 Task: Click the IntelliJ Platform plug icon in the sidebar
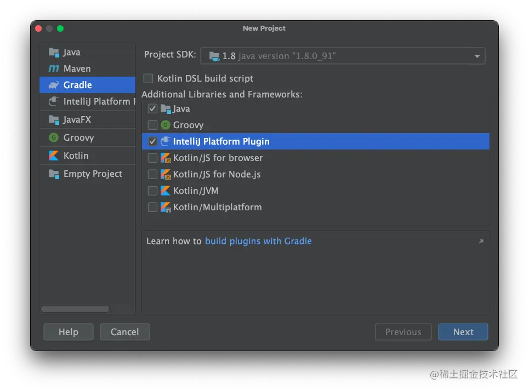tap(54, 101)
